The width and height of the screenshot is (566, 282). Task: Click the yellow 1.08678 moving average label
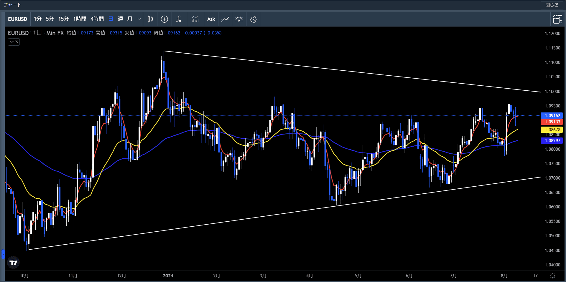pyautogui.click(x=552, y=130)
